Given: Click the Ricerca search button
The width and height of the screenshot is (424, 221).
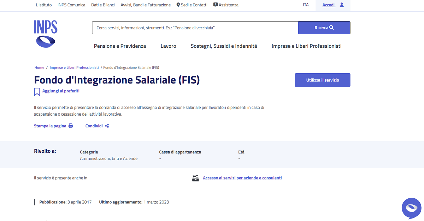Looking at the screenshot, I should [324, 28].
